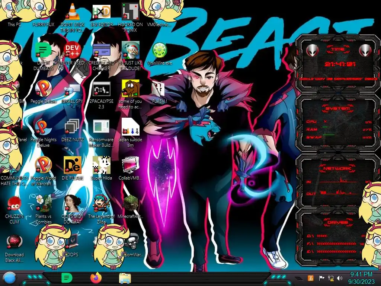Click the network warning tray icon

pos(331,278)
